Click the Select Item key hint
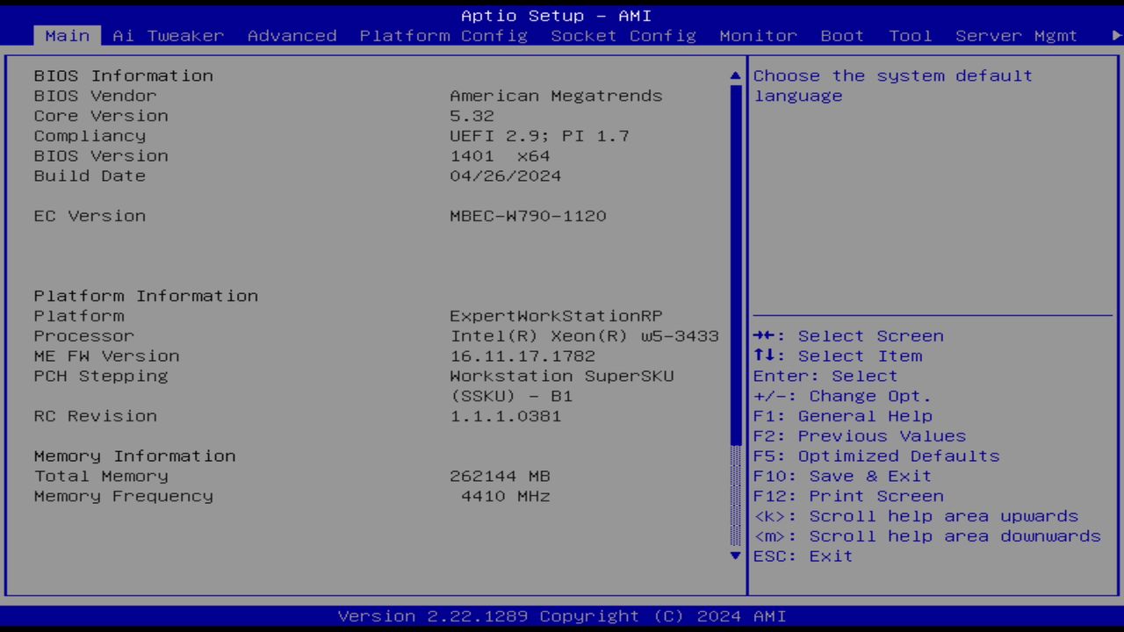 point(838,356)
